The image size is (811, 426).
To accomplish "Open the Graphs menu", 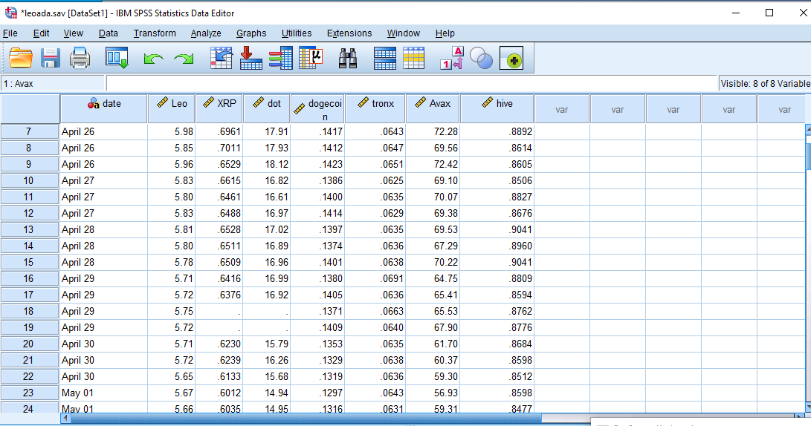I will pyautogui.click(x=251, y=33).
